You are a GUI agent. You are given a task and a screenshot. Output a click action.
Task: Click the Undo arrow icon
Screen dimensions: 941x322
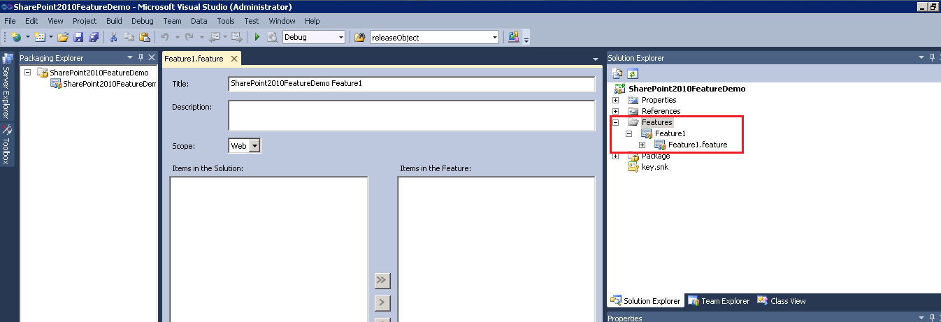point(165,37)
